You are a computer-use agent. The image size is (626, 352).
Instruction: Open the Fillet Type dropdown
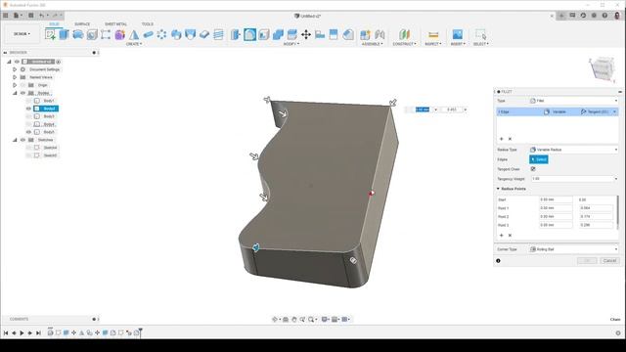tap(573, 101)
